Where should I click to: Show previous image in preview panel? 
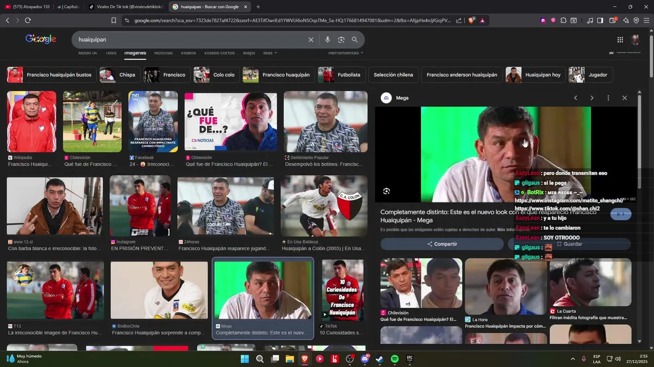[x=575, y=98]
